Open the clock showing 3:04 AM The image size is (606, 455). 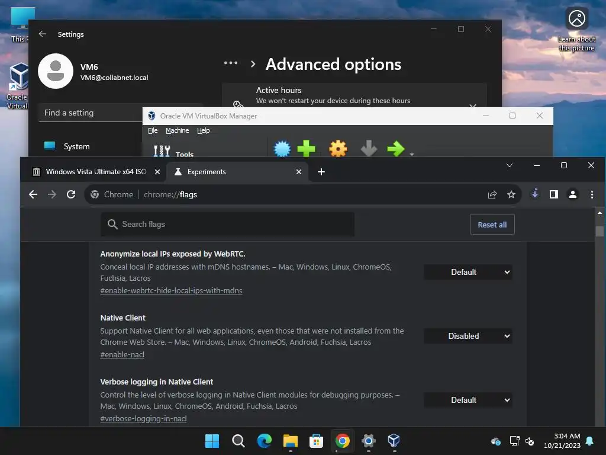pyautogui.click(x=562, y=441)
